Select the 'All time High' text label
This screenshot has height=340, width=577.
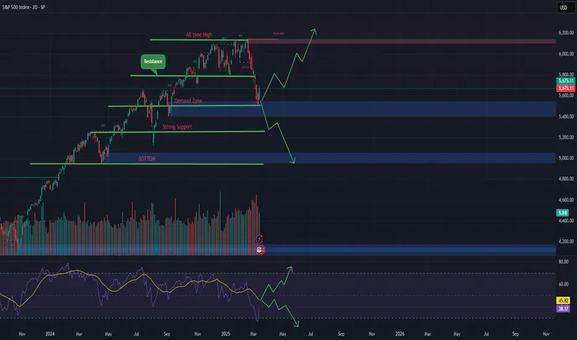[x=199, y=35]
